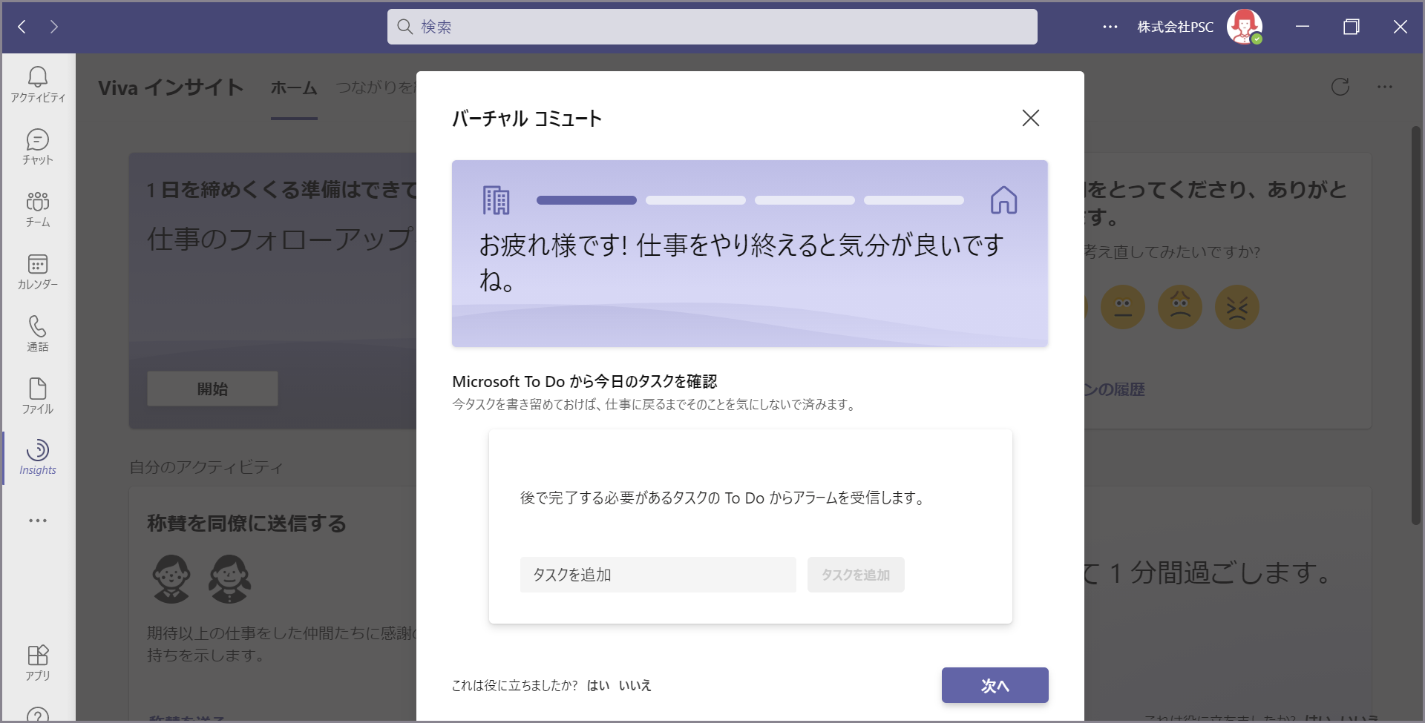Click first colleague avatar in praise card
1425x723 pixels.
coord(171,578)
